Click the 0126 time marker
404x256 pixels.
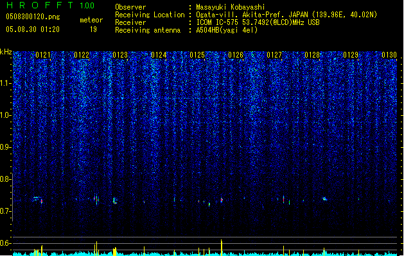pos(236,55)
